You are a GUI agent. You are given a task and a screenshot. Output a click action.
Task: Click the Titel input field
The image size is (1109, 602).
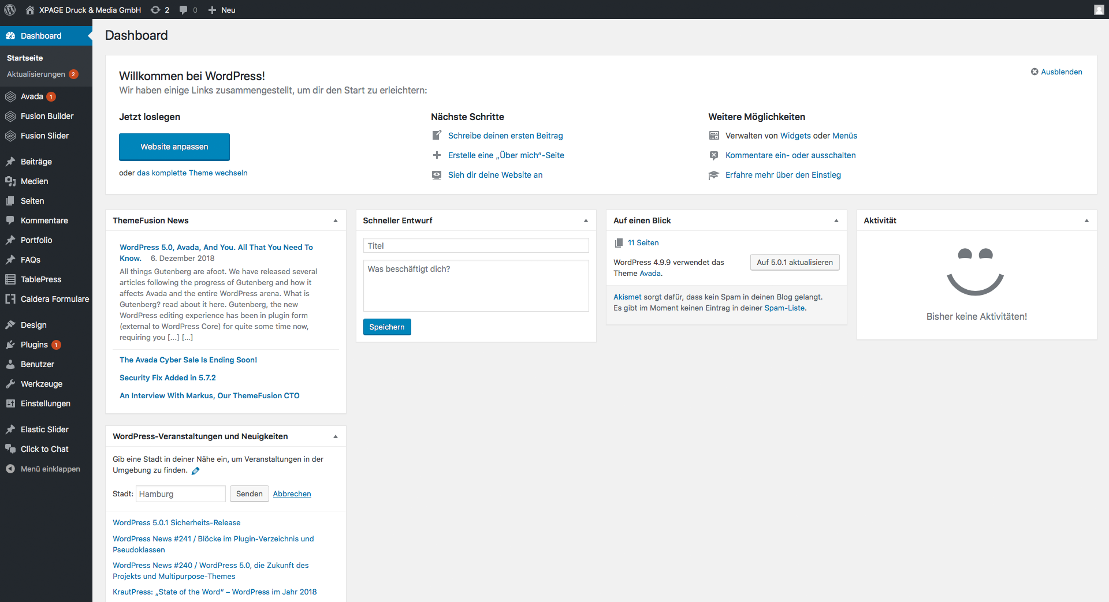476,246
